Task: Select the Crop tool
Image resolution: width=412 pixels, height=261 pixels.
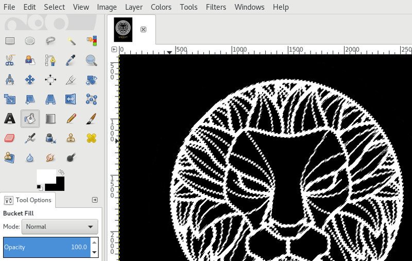Action: click(71, 80)
